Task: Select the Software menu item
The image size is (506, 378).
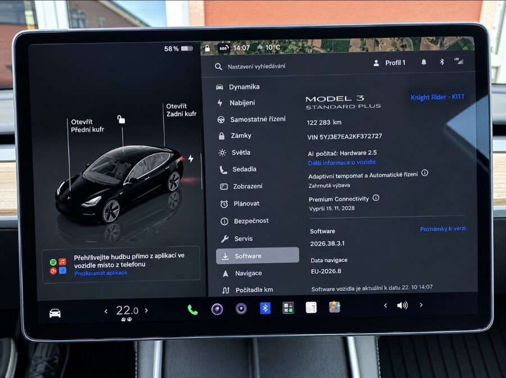Action: [x=257, y=256]
